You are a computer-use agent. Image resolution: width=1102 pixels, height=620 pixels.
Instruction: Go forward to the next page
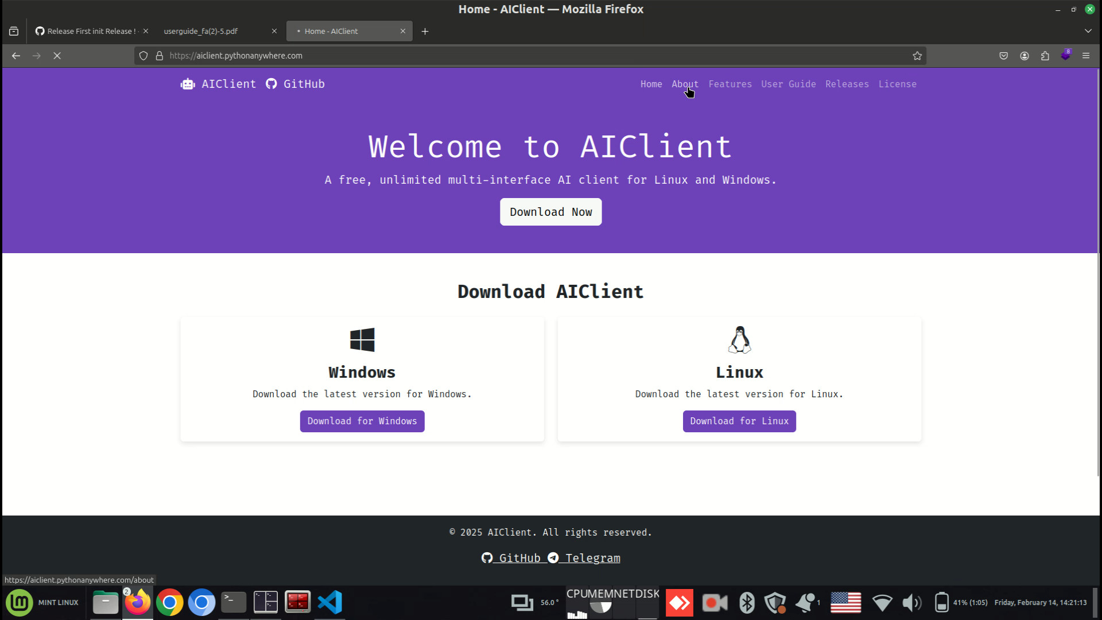(37, 56)
